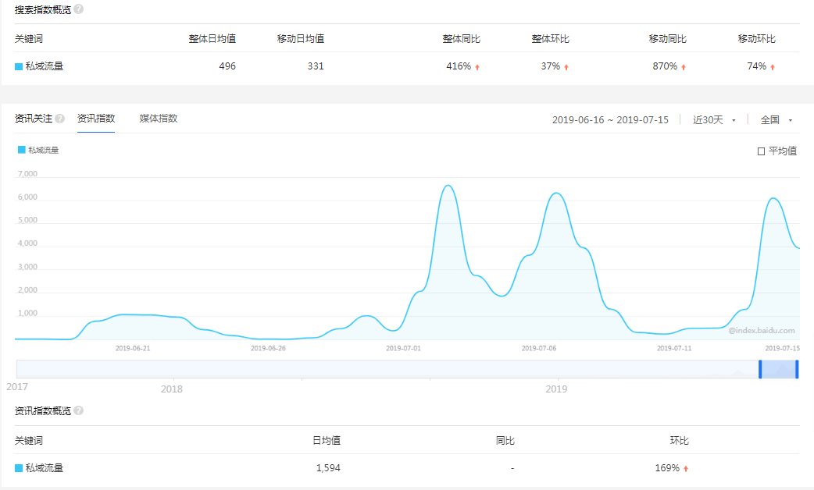
Task: Click red up arrow beside 74%
Action: coord(773,67)
